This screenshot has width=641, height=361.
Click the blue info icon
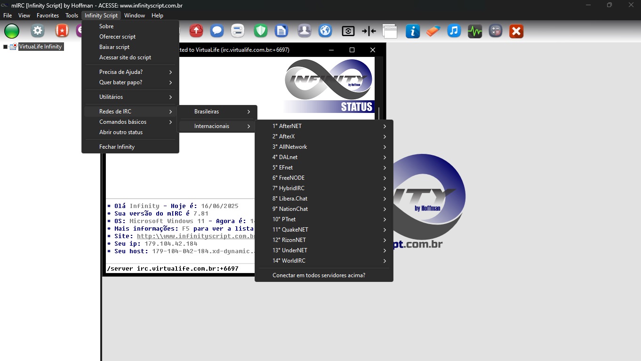pyautogui.click(x=413, y=31)
